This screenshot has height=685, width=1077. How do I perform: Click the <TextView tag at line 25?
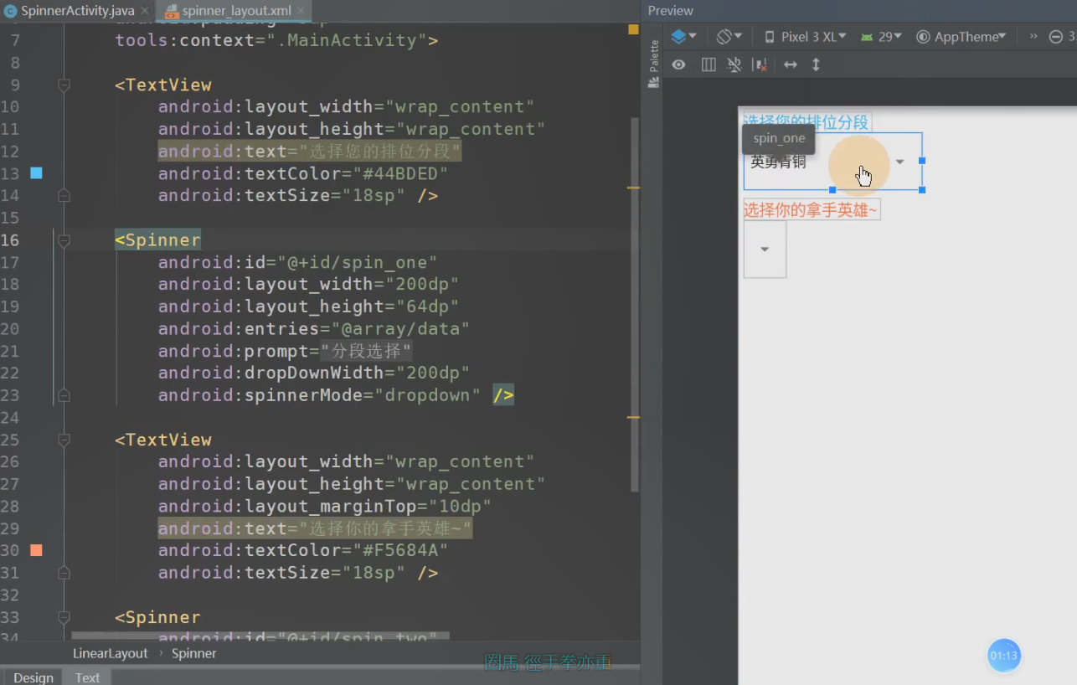(x=163, y=440)
